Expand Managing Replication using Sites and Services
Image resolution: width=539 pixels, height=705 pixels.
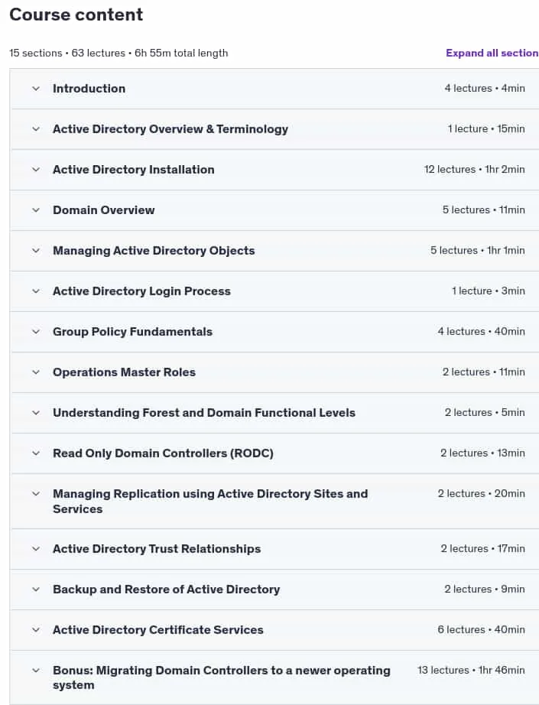tap(274, 502)
